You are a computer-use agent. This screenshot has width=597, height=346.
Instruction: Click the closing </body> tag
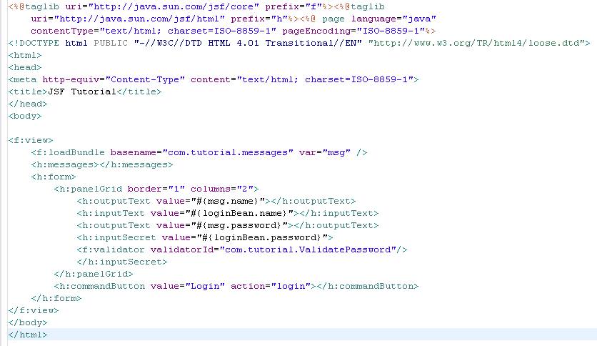(x=28, y=322)
